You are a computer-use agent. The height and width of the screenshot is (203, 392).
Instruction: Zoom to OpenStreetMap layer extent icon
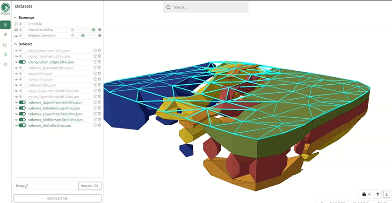[x=100, y=30]
